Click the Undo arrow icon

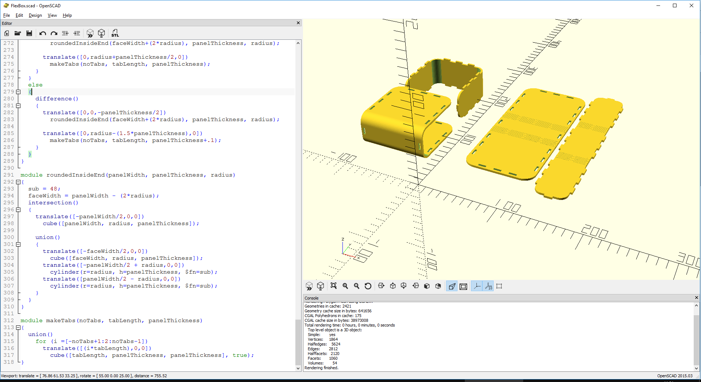pos(43,33)
